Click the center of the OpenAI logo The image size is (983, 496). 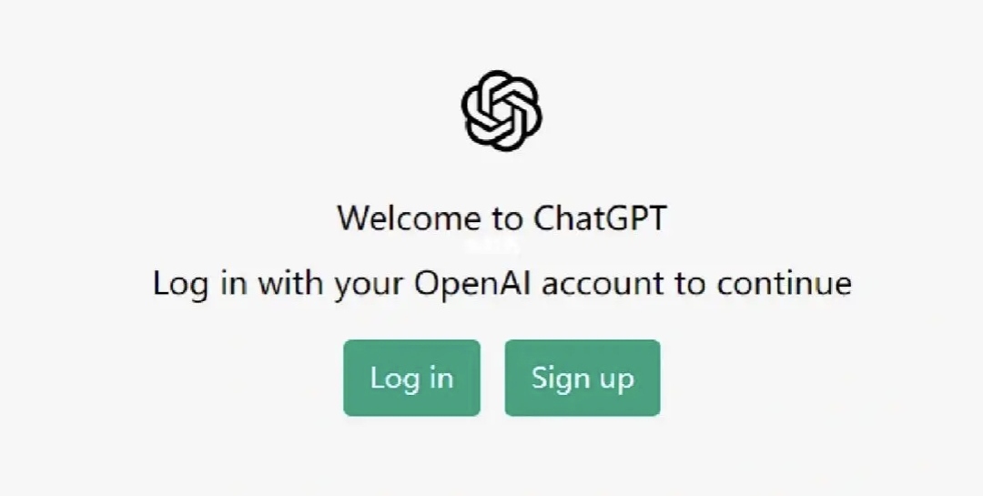[502, 110]
